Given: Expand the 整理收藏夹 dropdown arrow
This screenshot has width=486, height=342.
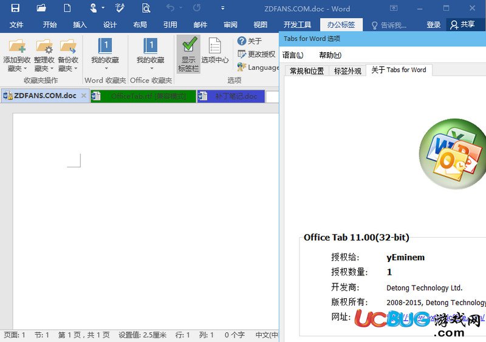Looking at the screenshot, I should (52, 69).
